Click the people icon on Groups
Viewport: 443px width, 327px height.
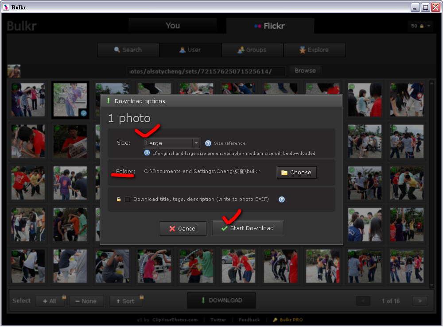click(x=241, y=50)
